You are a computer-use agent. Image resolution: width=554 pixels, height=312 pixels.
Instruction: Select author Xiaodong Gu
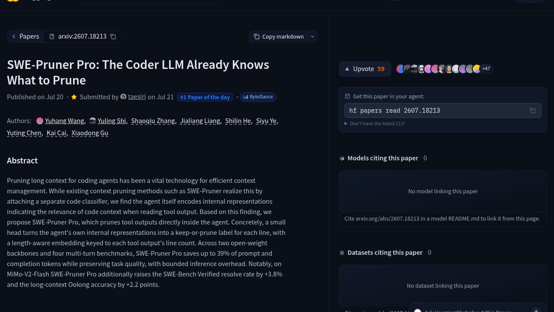[90, 133]
